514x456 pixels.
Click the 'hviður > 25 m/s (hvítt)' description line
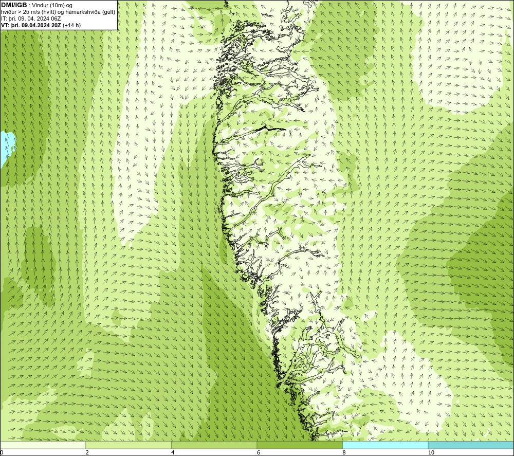coord(58,12)
